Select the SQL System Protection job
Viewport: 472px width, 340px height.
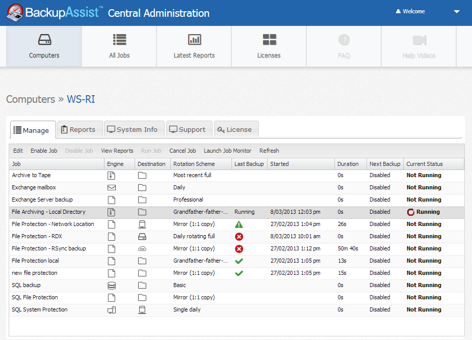click(x=237, y=310)
